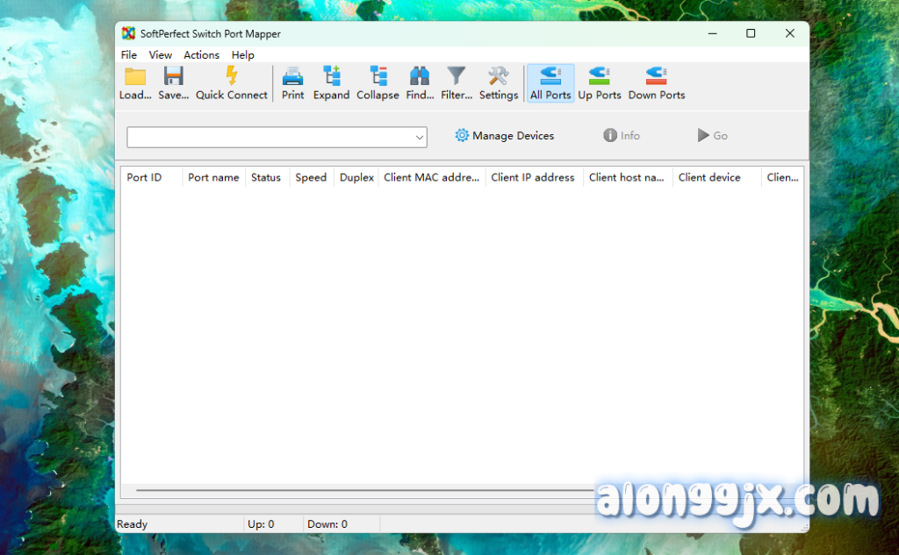Print the port list
Screen dimensions: 899x555
292,77
